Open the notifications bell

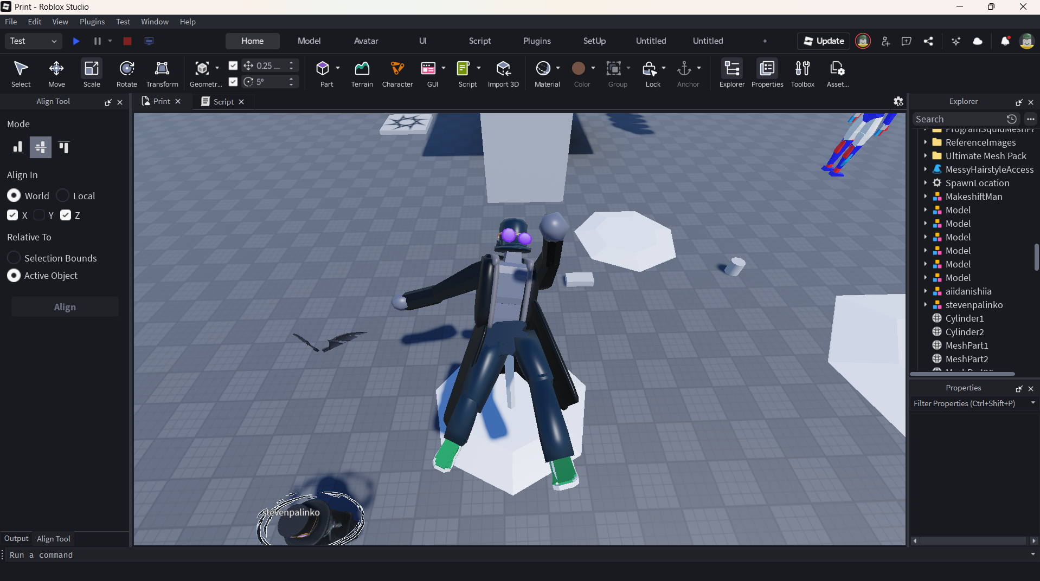click(1005, 41)
